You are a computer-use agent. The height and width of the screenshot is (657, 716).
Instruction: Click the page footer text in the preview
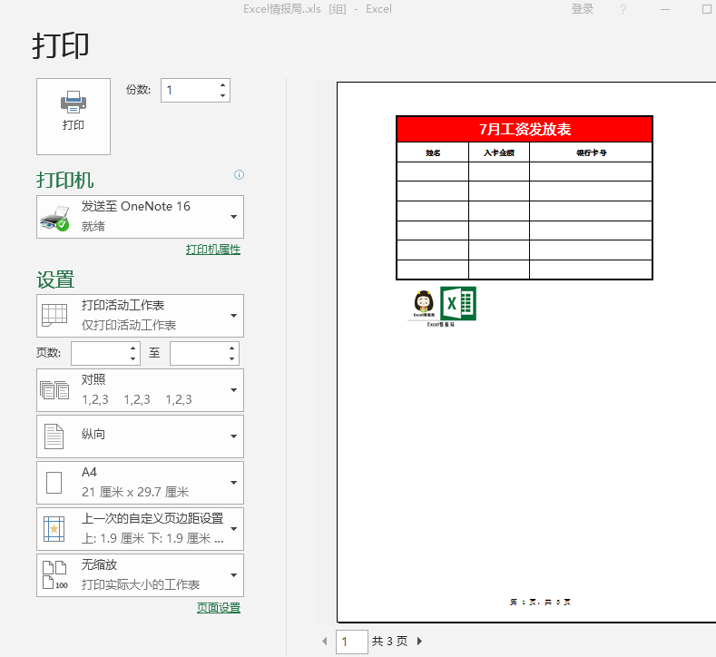click(x=540, y=603)
